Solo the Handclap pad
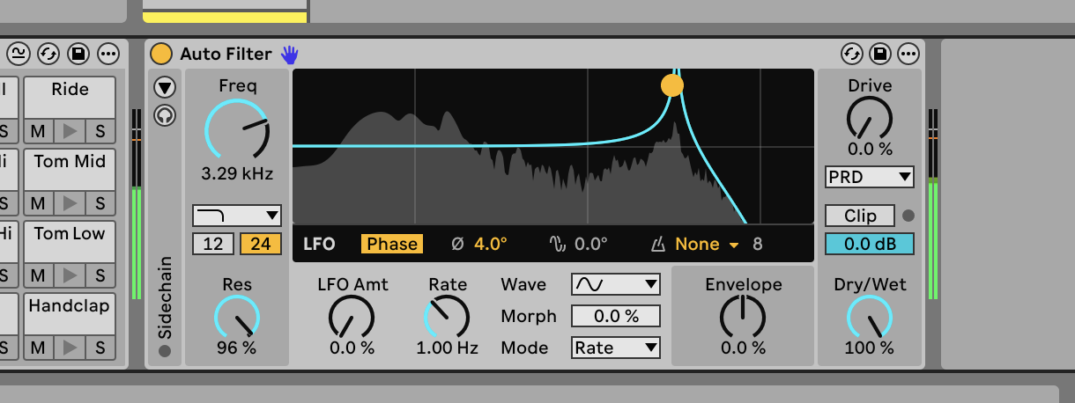The width and height of the screenshot is (1075, 403). (100, 348)
